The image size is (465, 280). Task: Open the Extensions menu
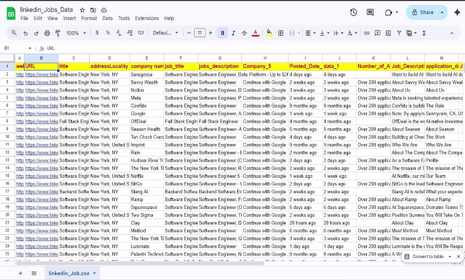pos(147,19)
